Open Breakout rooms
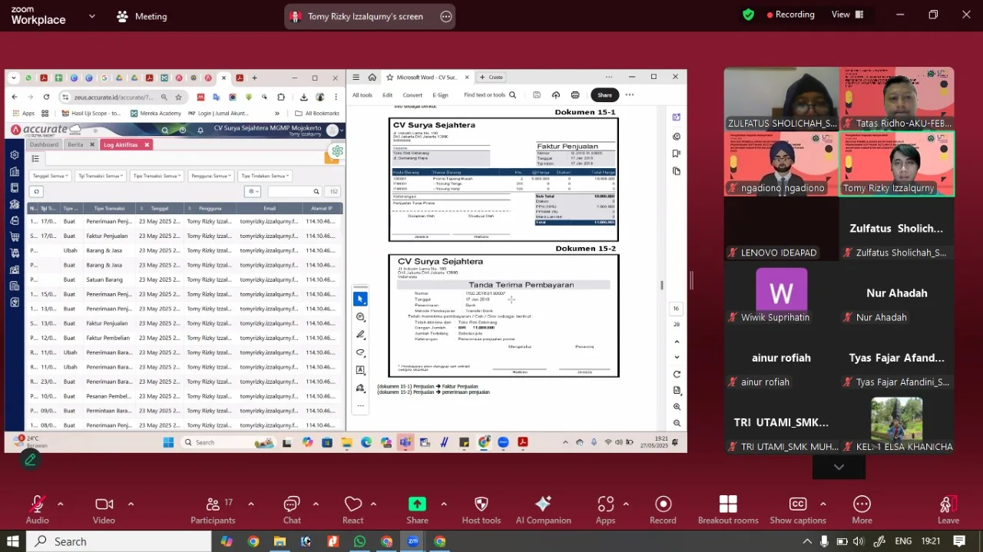Viewport: 983px width, 552px height. pos(727,509)
